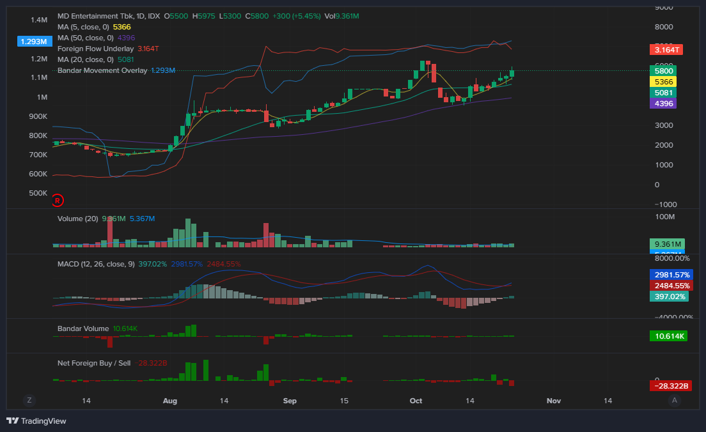Click the Z timezone icon at bottom left
The image size is (706, 432).
pos(29,400)
